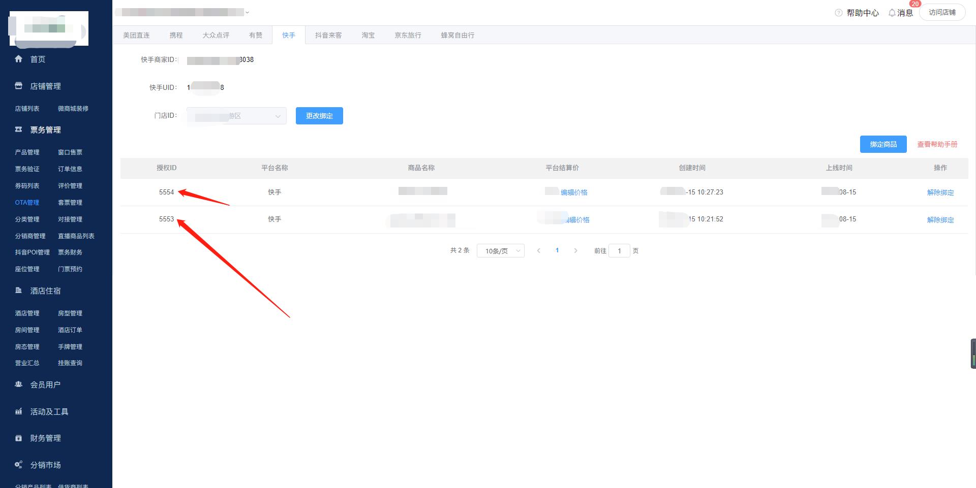976x488 pixels.
Task: Click the home icon beside 首页
Action: coord(19,59)
